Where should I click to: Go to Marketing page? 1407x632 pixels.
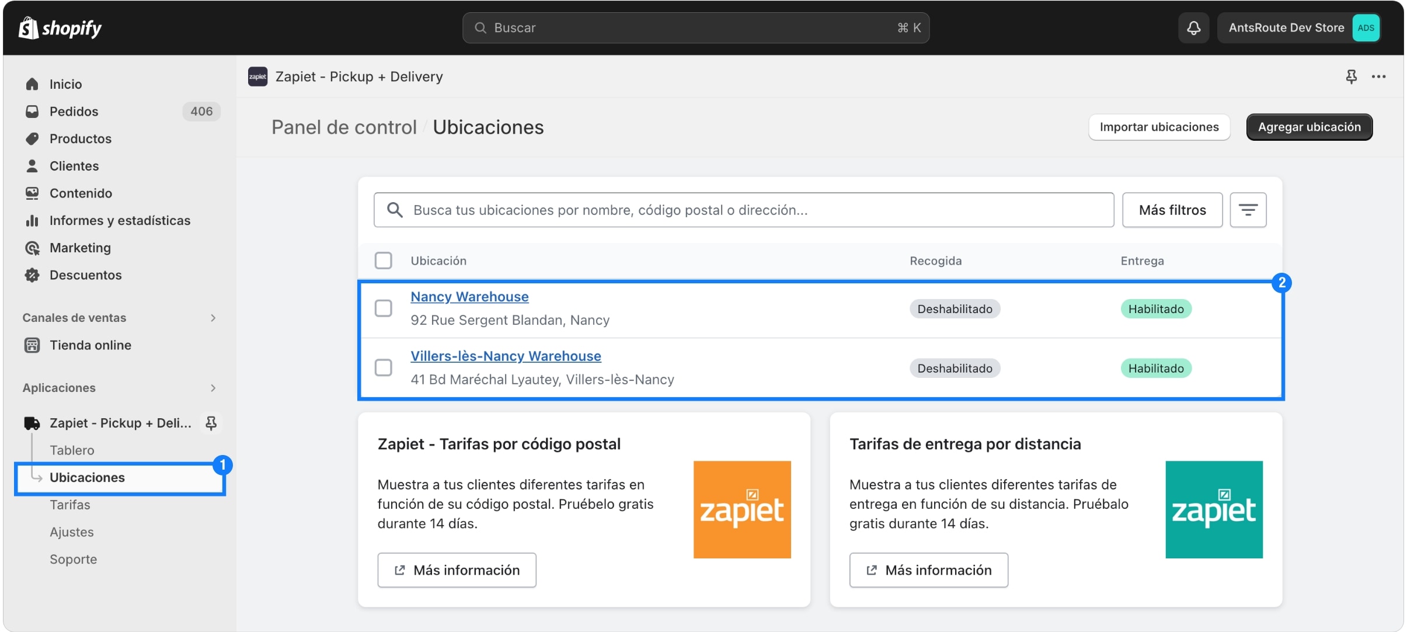(80, 248)
